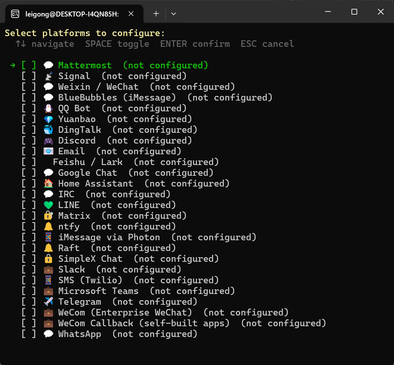Click the "SimpleX Chat" label

coord(90,259)
